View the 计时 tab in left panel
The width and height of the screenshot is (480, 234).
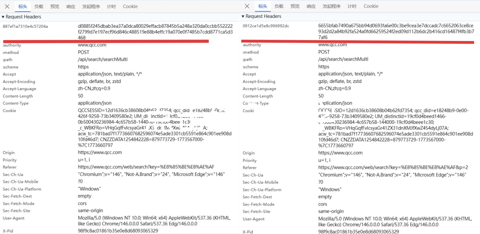pyautogui.click(x=111, y=6)
